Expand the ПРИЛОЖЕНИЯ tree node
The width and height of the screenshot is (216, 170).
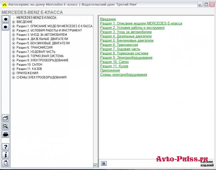pyautogui.click(x=13, y=73)
